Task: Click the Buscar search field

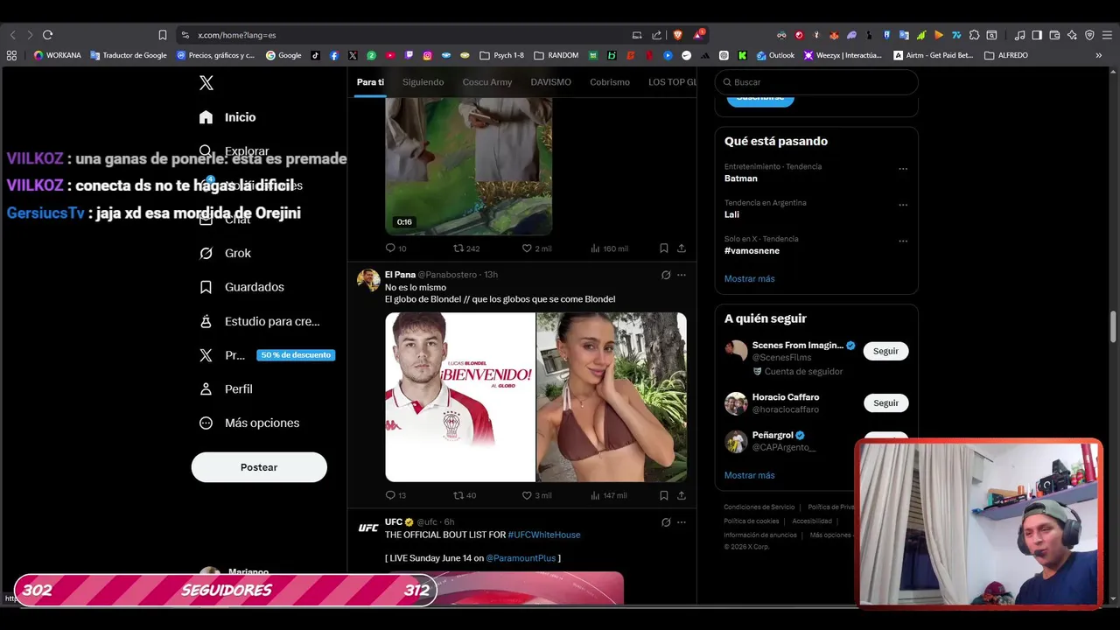Action: pyautogui.click(x=816, y=82)
